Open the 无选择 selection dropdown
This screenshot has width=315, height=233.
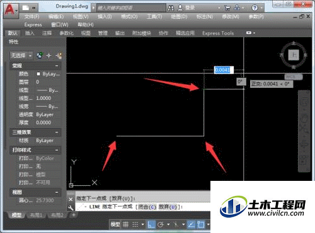(x=21, y=55)
